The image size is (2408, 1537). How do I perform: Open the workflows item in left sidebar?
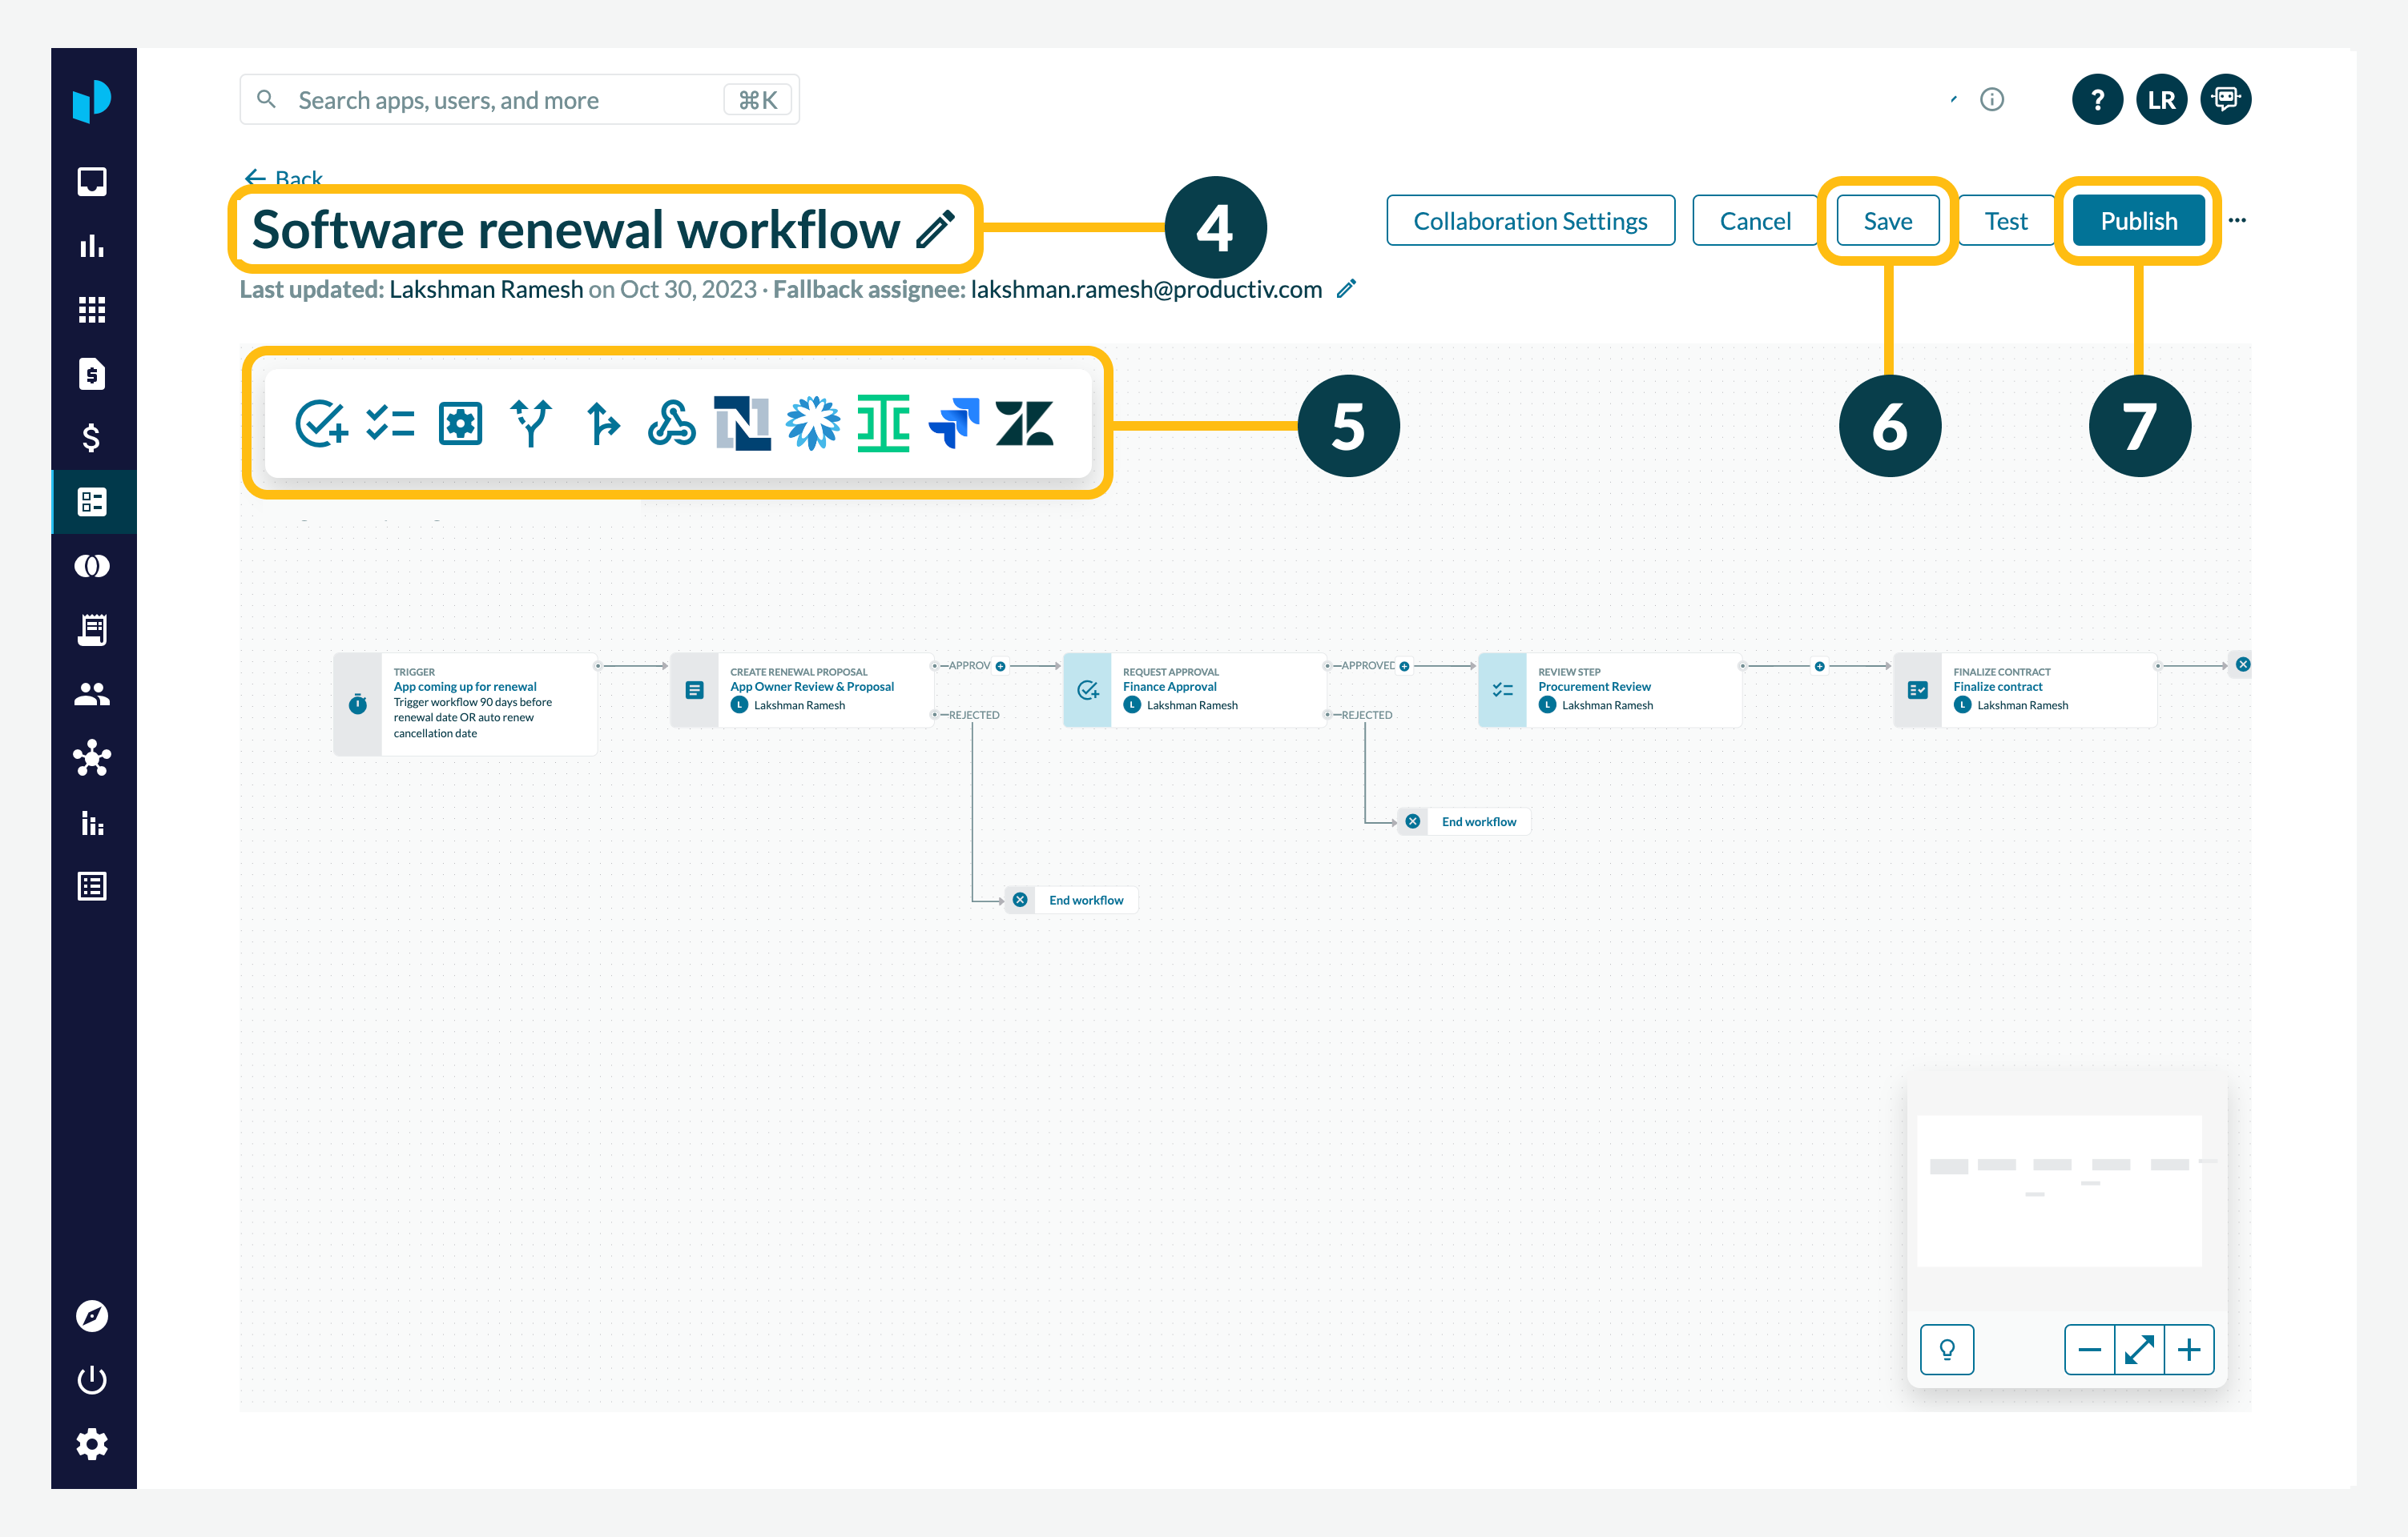click(92, 502)
